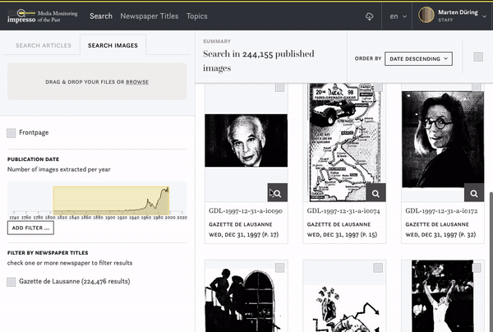The width and height of the screenshot is (493, 332).
Task: Open image title GDL-1997-12-31-a-i0074
Action: (343, 211)
